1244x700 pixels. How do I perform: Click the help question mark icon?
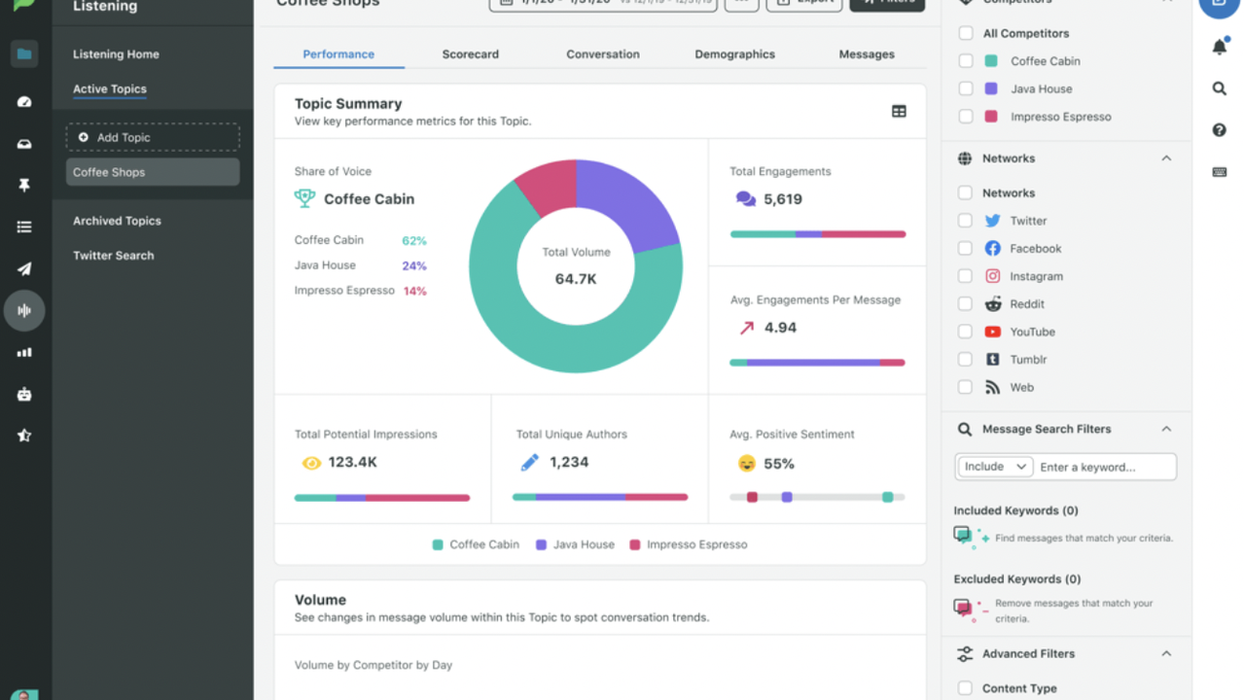point(1219,130)
